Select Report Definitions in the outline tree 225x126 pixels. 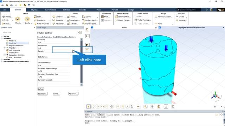click(x=16, y=45)
